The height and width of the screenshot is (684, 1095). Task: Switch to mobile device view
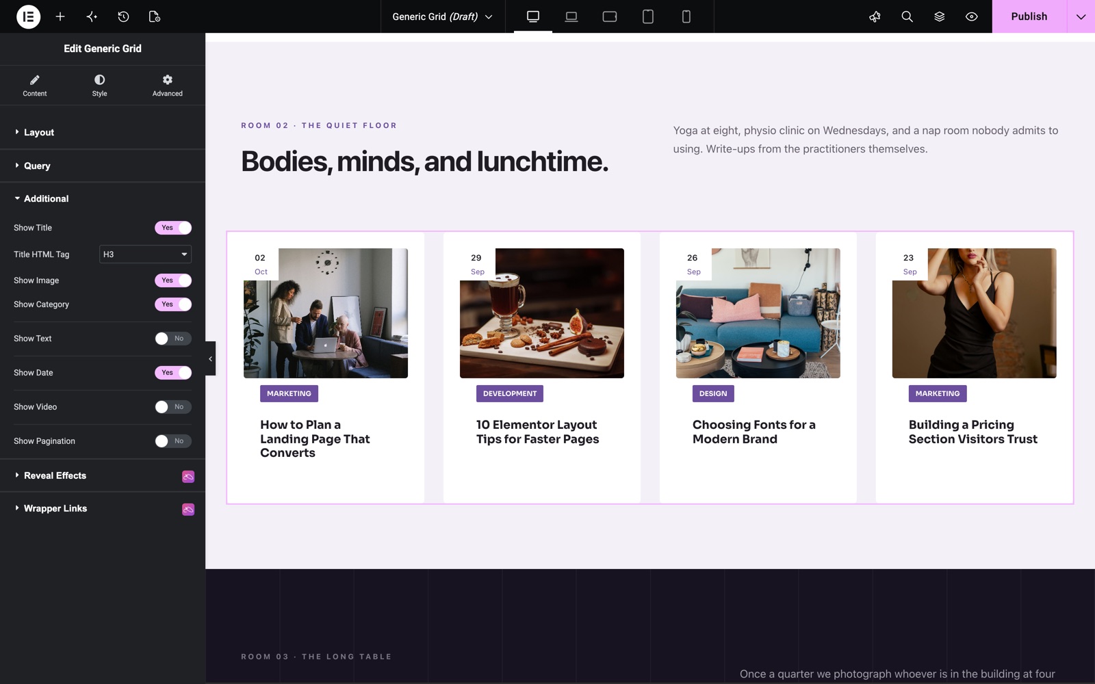pos(686,16)
